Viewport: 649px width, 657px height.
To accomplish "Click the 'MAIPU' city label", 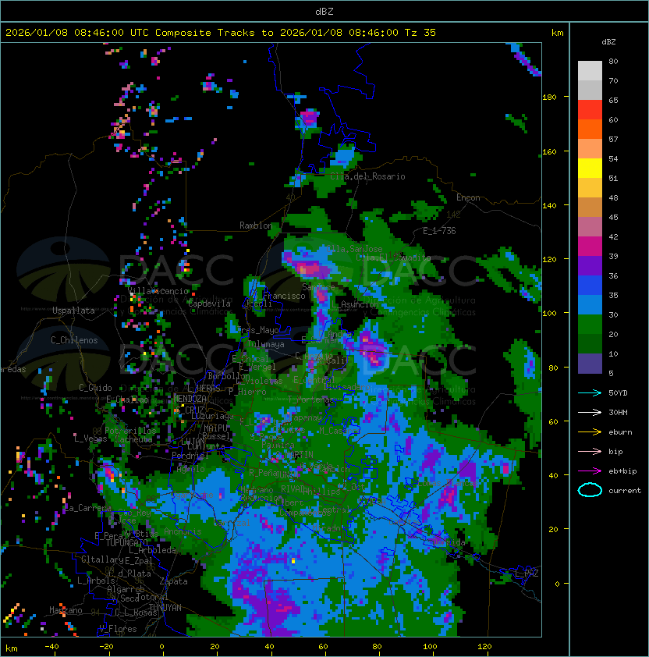I will coord(215,428).
